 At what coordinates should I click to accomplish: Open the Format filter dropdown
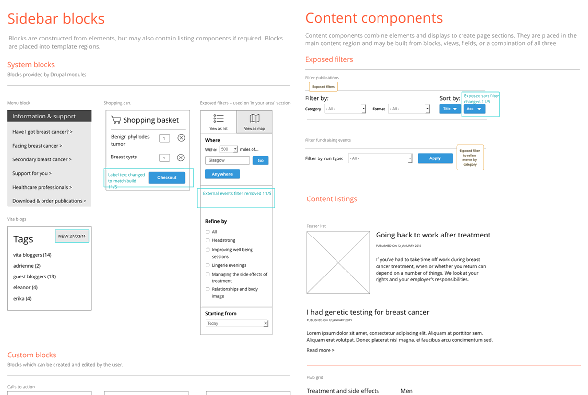pos(409,109)
